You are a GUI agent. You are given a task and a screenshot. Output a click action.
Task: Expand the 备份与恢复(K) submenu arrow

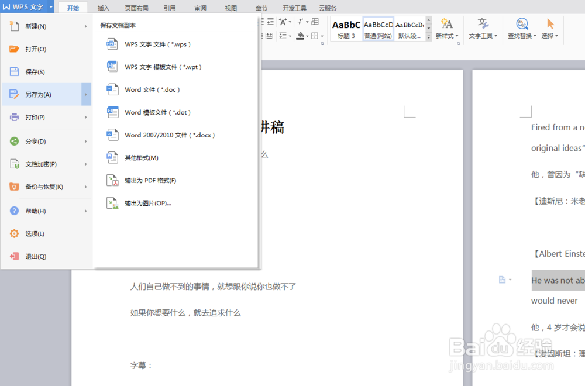[86, 187]
